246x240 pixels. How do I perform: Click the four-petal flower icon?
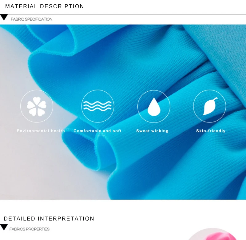pos(37,106)
